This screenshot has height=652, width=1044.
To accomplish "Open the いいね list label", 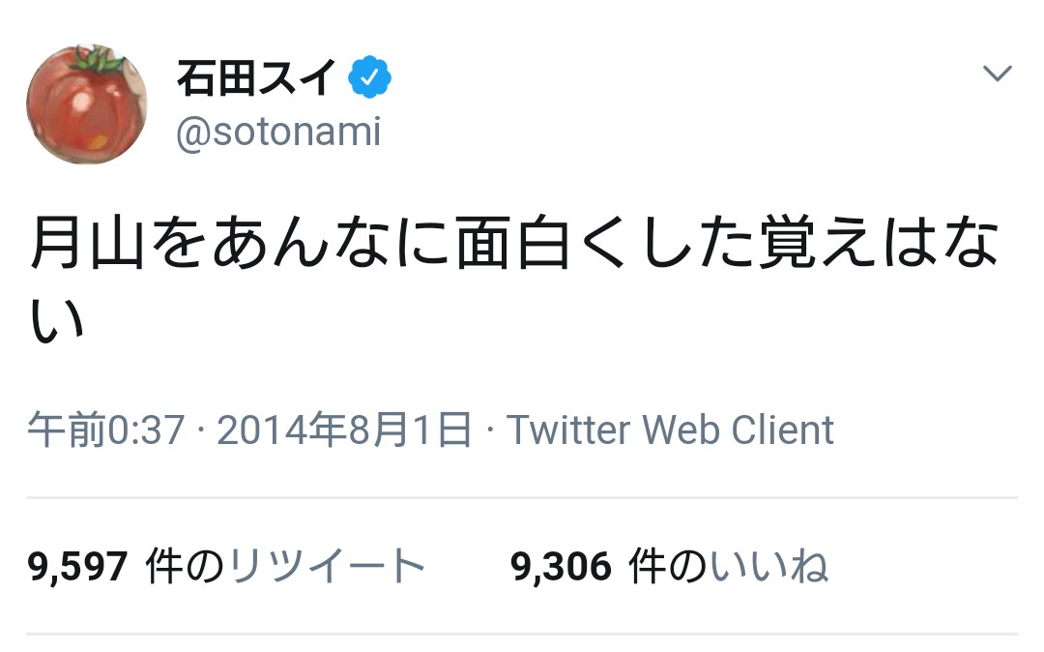I will [768, 567].
